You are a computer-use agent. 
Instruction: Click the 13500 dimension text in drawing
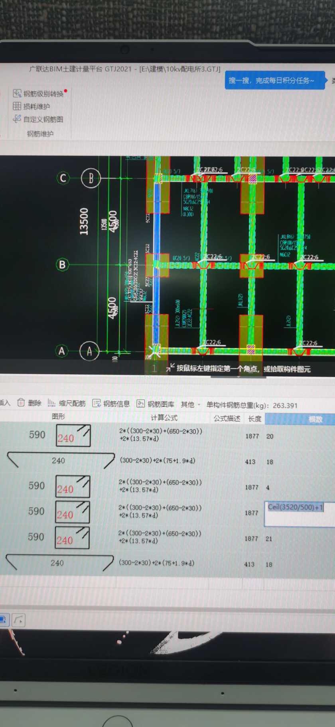84,221
